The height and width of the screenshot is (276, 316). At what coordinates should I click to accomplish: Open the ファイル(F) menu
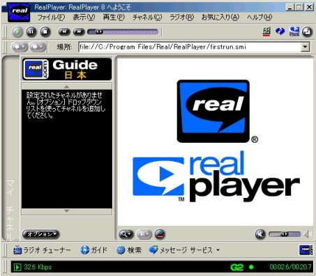[51, 17]
